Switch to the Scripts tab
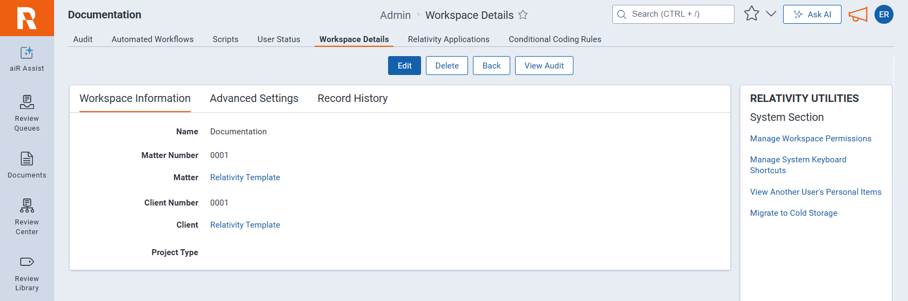Viewport: 908px width, 301px height. pos(225,39)
